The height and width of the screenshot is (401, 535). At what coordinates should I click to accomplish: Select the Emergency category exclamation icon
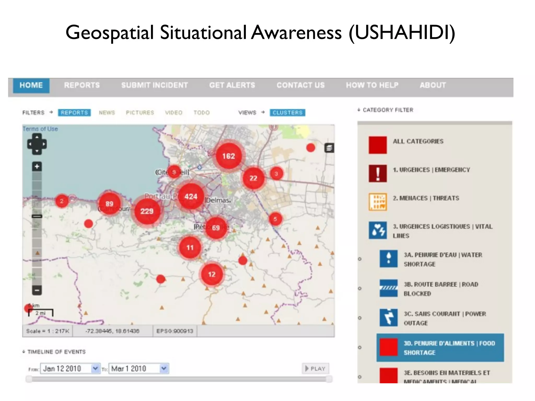pyautogui.click(x=377, y=173)
